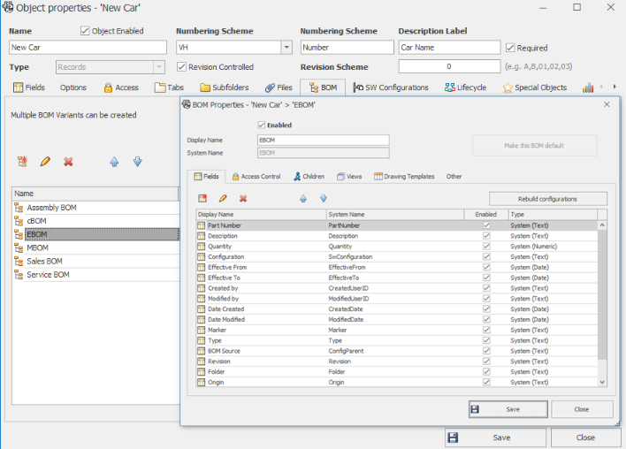
Task: Click the Display Name EBOM input field
Action: point(323,140)
